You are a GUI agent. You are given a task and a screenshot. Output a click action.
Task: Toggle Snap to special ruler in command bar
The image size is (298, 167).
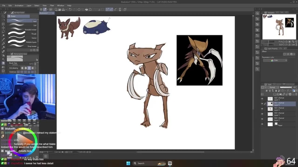(111, 9)
